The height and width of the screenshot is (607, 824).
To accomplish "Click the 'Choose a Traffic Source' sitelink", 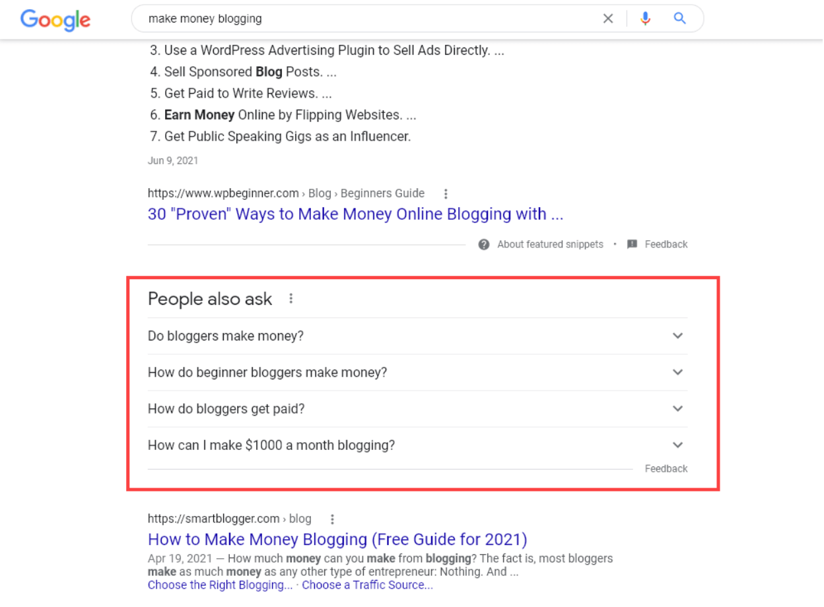I will (367, 585).
